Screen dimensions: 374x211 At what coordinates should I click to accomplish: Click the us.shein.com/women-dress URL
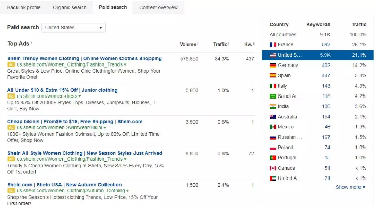tap(47, 96)
